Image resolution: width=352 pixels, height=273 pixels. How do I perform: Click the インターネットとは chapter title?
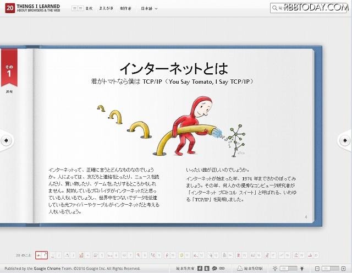click(x=174, y=68)
